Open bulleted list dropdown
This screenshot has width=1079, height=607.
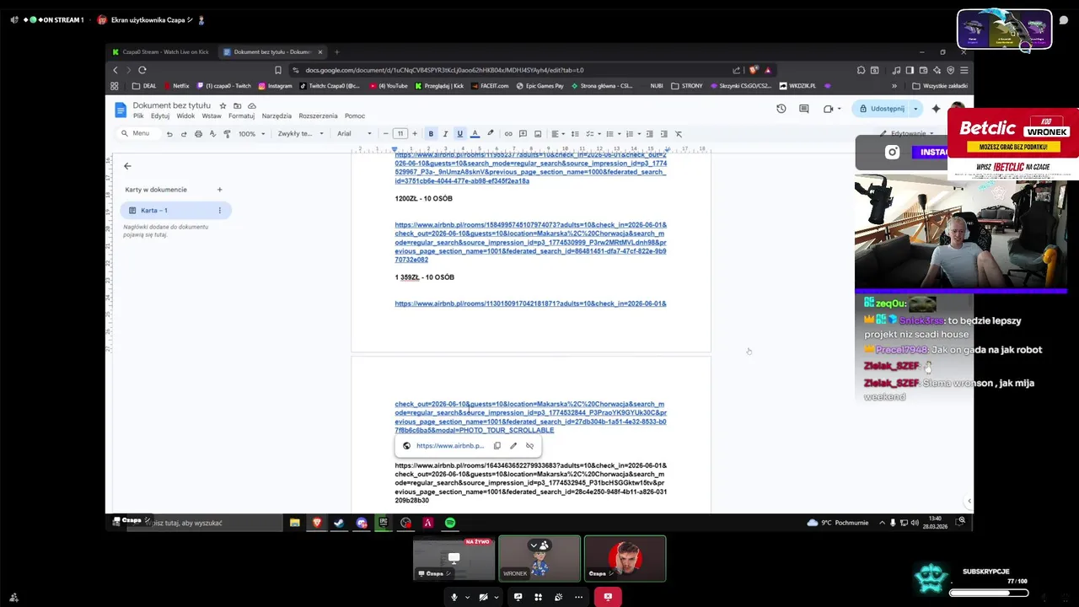(x=613, y=134)
